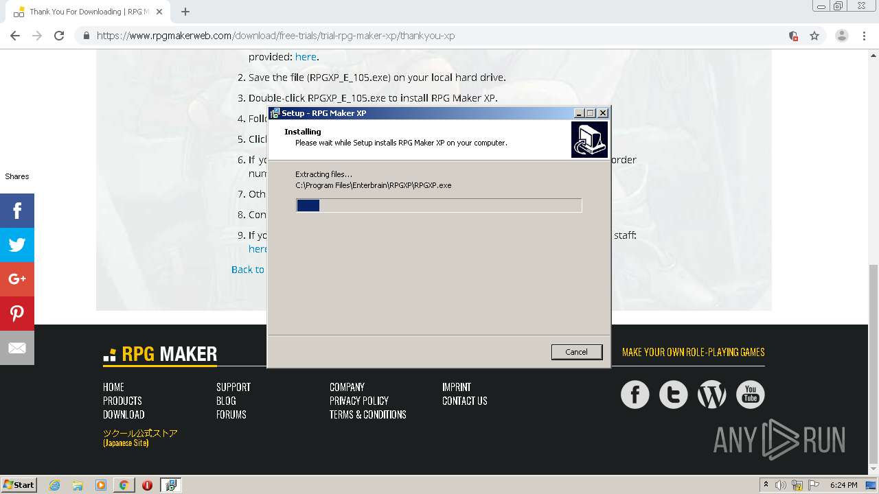The width and height of the screenshot is (879, 494).
Task: Bookmark this page with star icon
Action: click(x=814, y=36)
